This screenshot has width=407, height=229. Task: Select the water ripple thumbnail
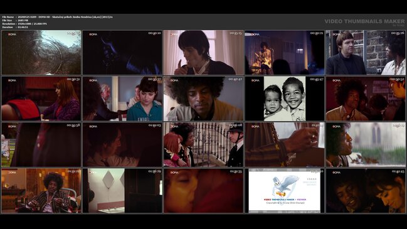(41, 53)
